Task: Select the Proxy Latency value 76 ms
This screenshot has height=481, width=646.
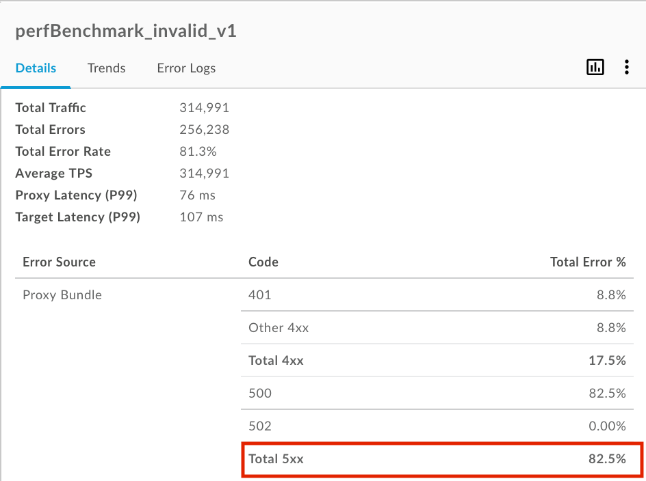Action: (x=197, y=195)
